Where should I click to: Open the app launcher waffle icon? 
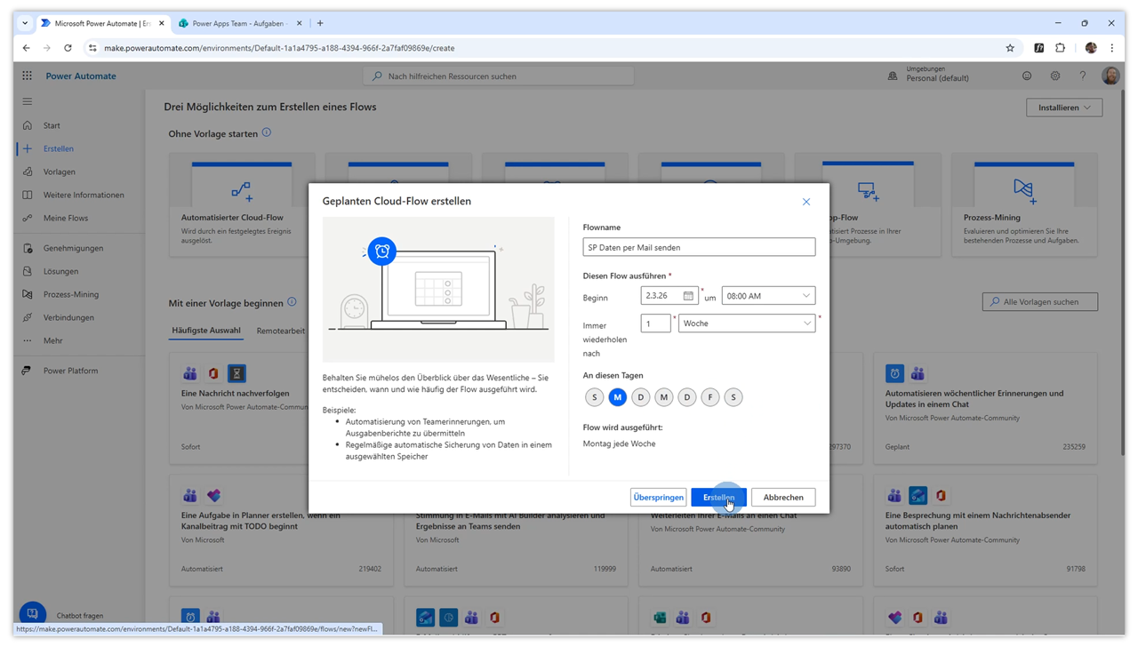27,76
